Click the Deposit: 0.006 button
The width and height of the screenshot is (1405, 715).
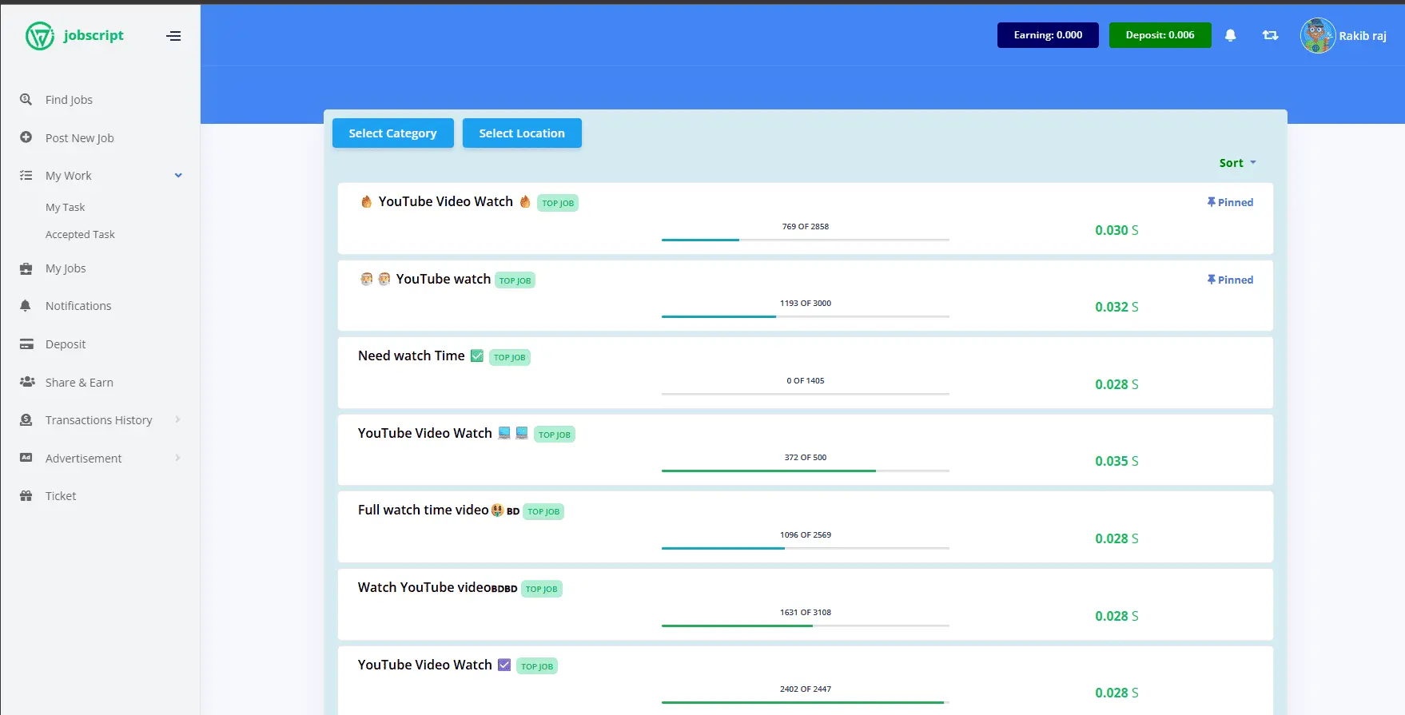point(1160,35)
